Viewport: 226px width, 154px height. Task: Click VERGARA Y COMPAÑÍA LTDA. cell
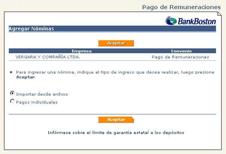[x=48, y=57]
